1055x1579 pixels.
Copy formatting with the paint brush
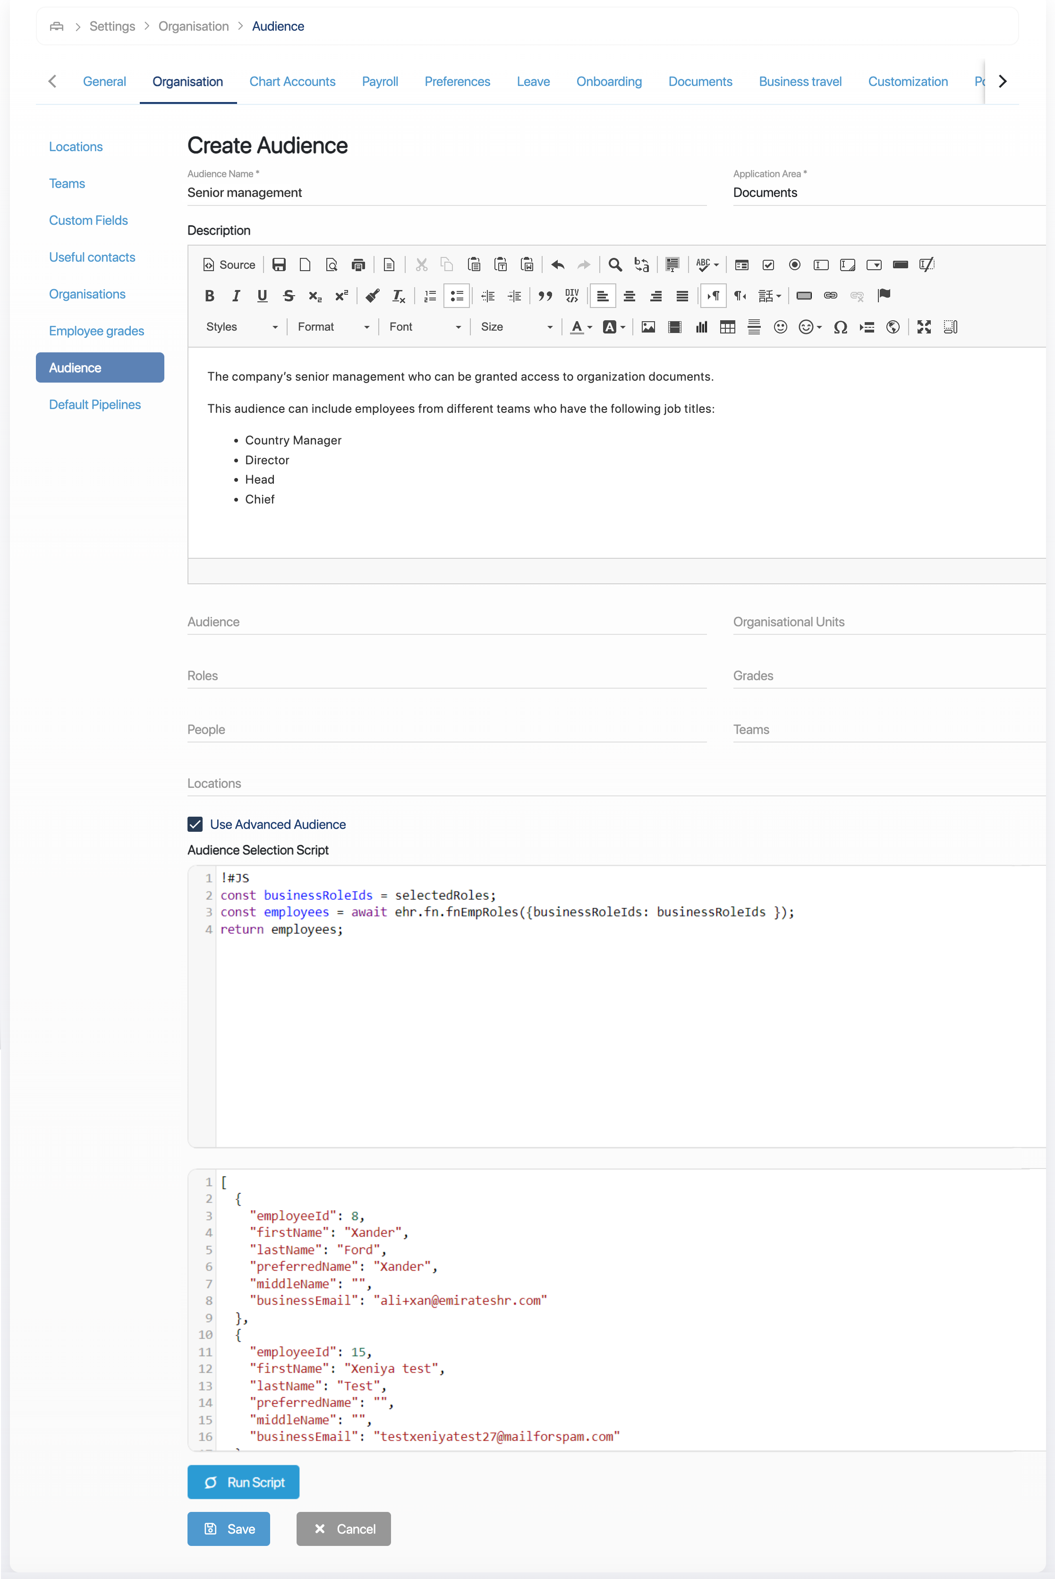[372, 295]
